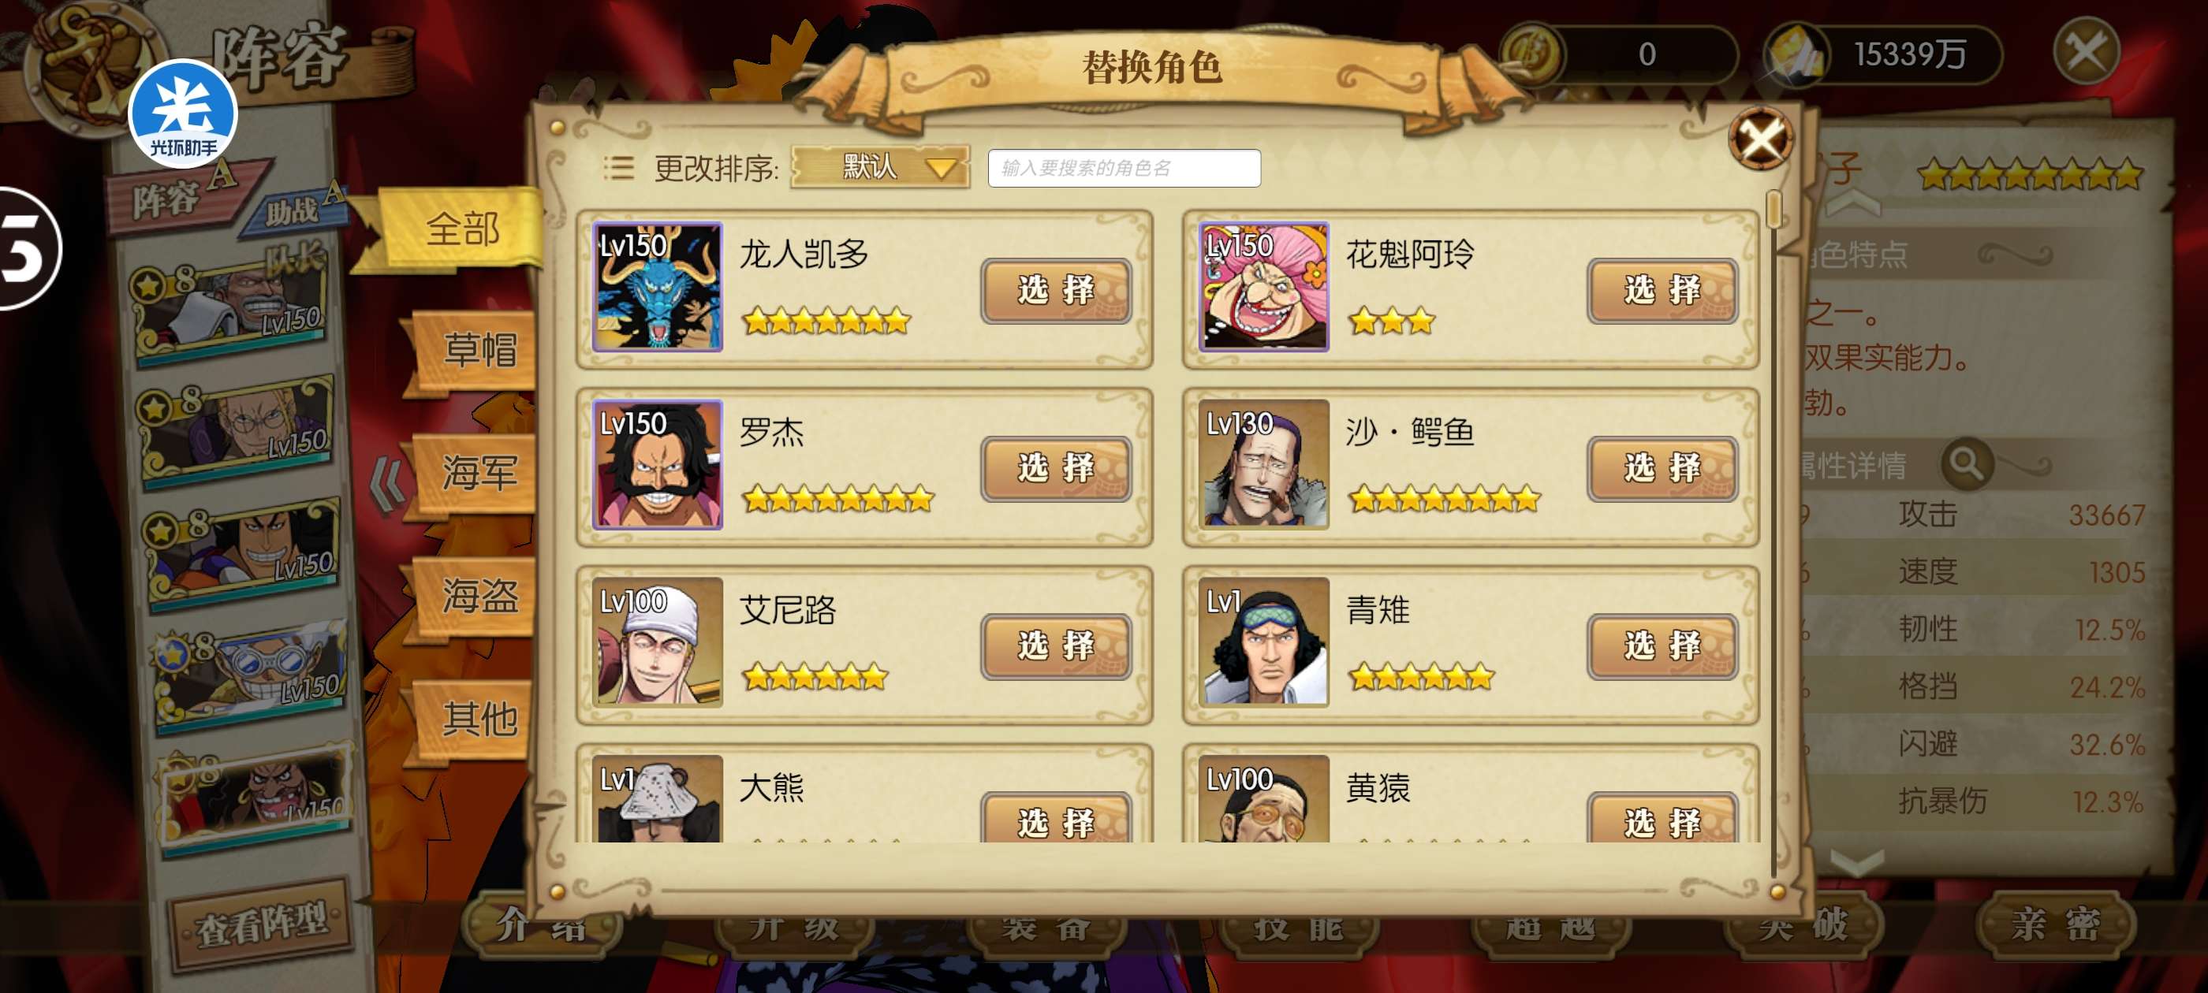
Task: Click the gold bar currency icon
Action: coord(1796,54)
